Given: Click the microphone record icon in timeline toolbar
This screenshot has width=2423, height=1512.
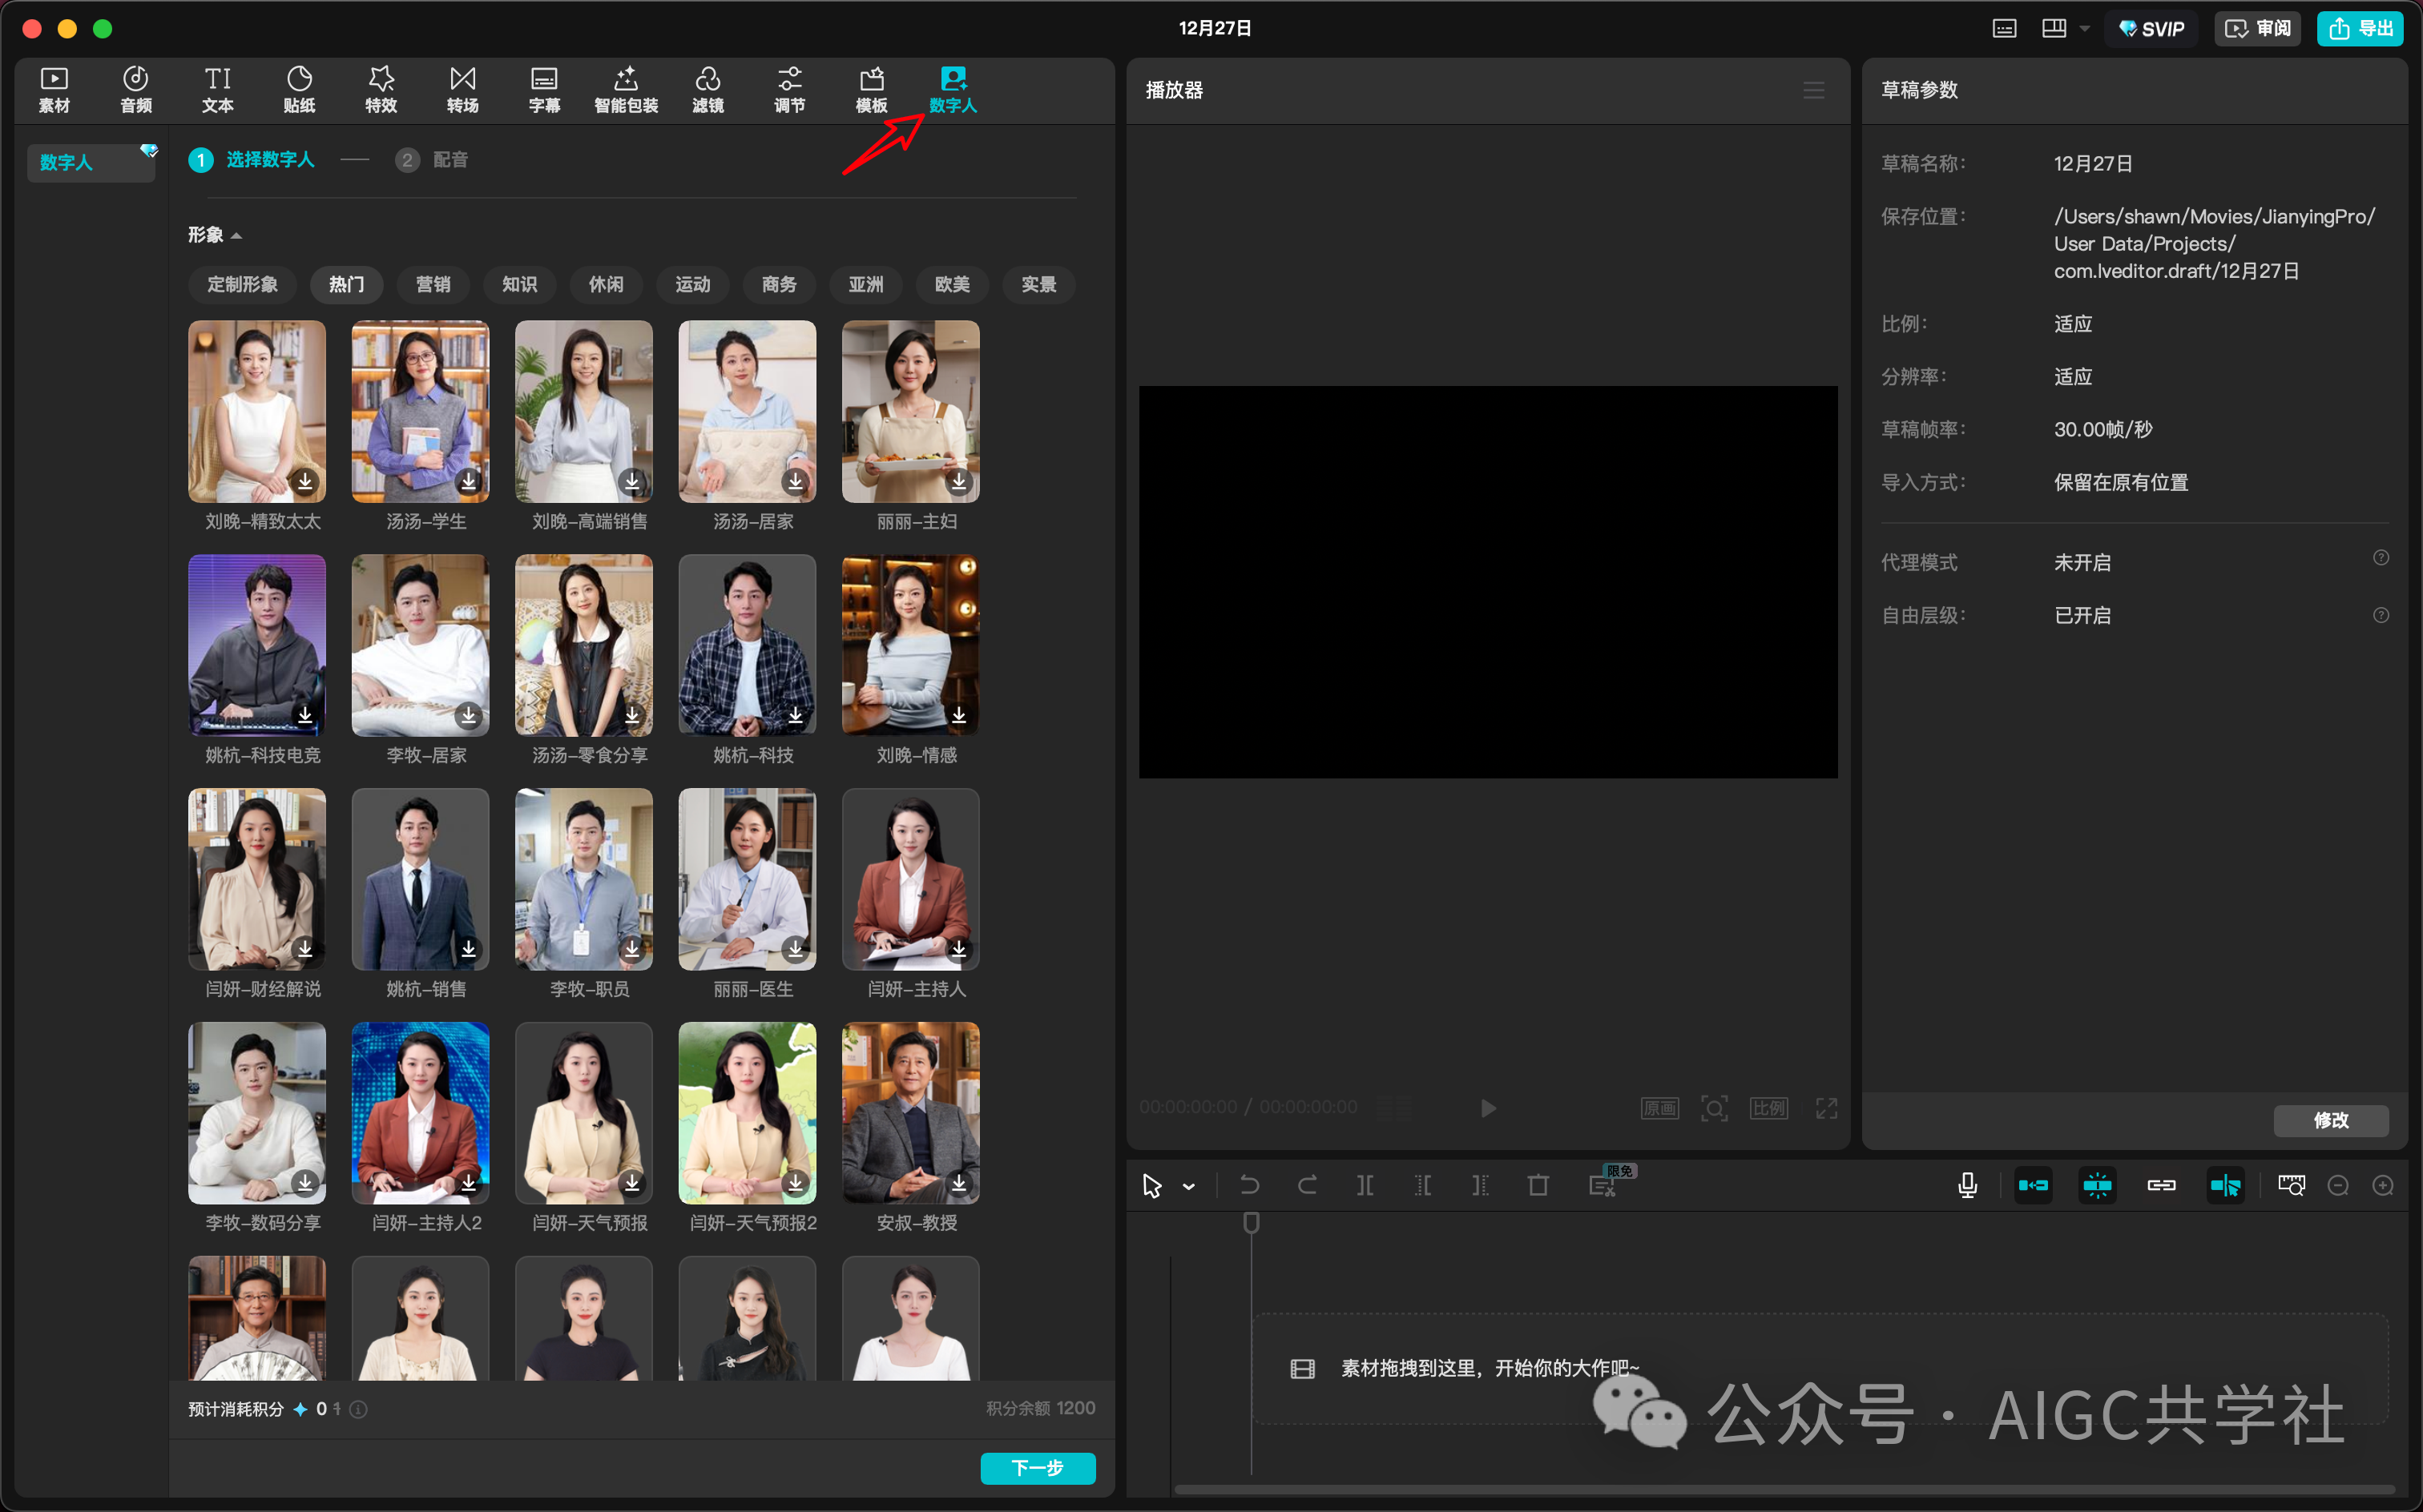Looking at the screenshot, I should (1967, 1185).
